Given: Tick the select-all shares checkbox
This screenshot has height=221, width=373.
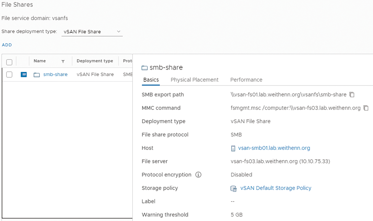Looking at the screenshot, I should [x=9, y=62].
